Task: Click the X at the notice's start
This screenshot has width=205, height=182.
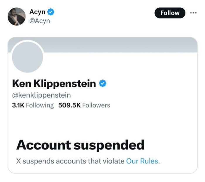Action: click(18, 161)
